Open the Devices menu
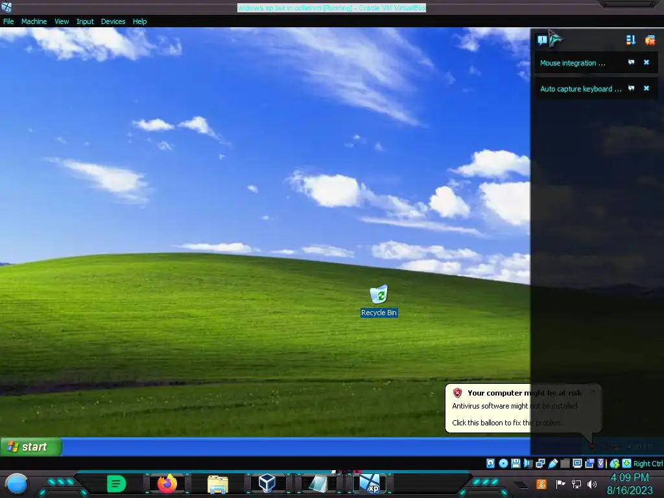Image resolution: width=664 pixels, height=498 pixels. point(113,21)
